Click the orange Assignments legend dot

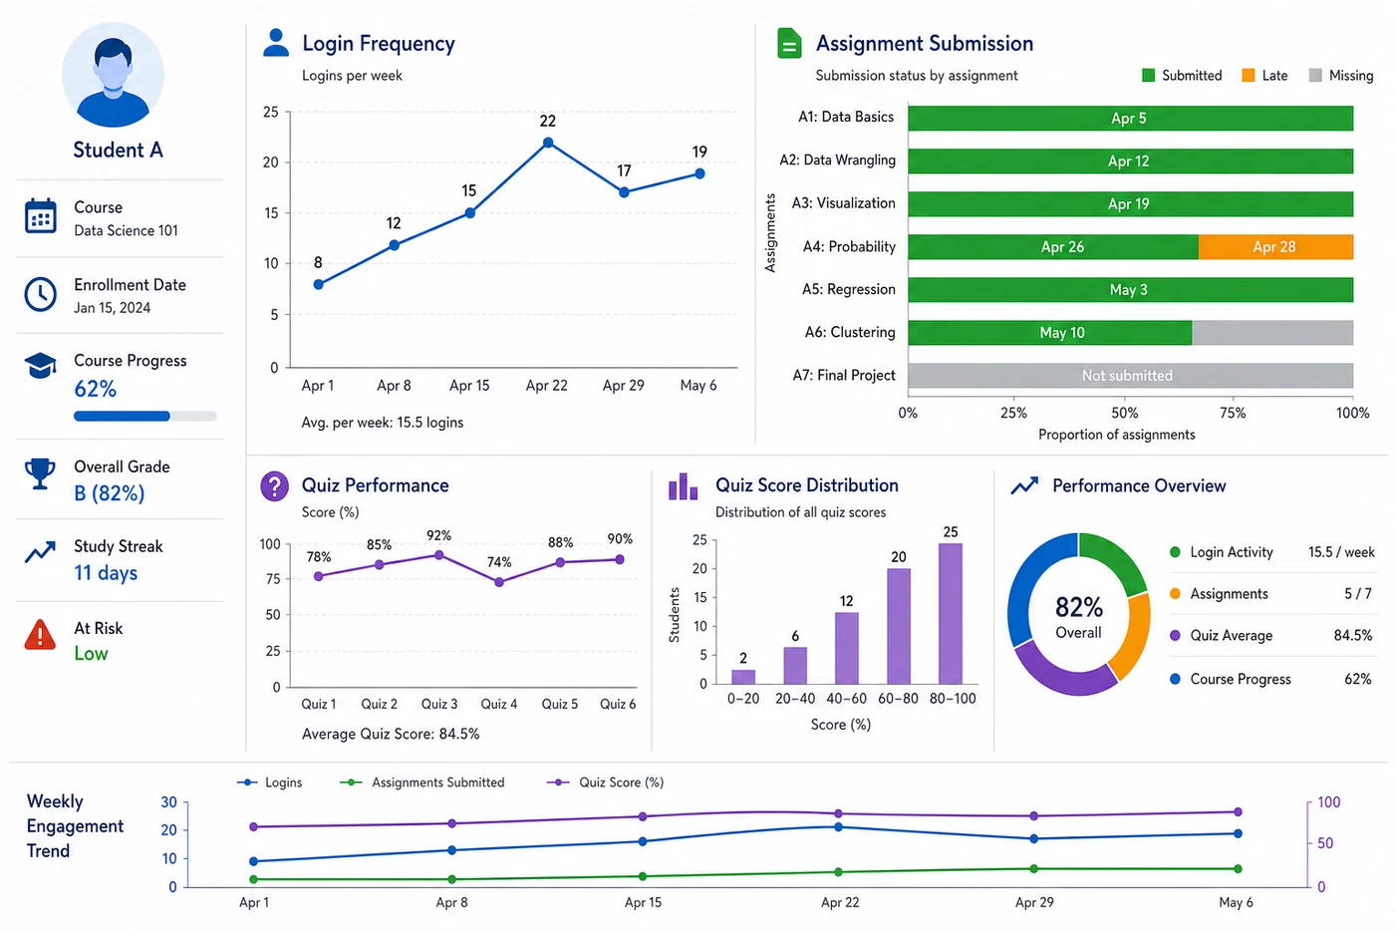[1175, 594]
